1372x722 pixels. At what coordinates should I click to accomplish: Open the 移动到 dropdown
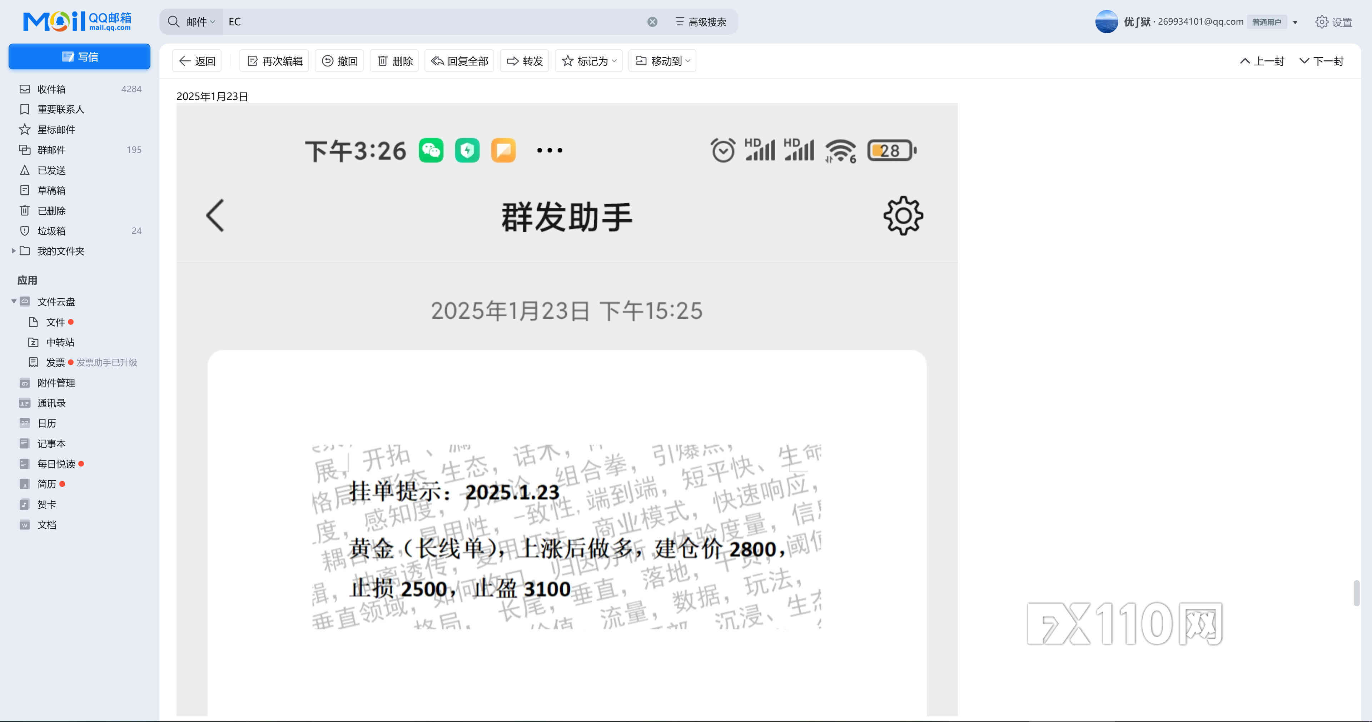[x=662, y=61]
